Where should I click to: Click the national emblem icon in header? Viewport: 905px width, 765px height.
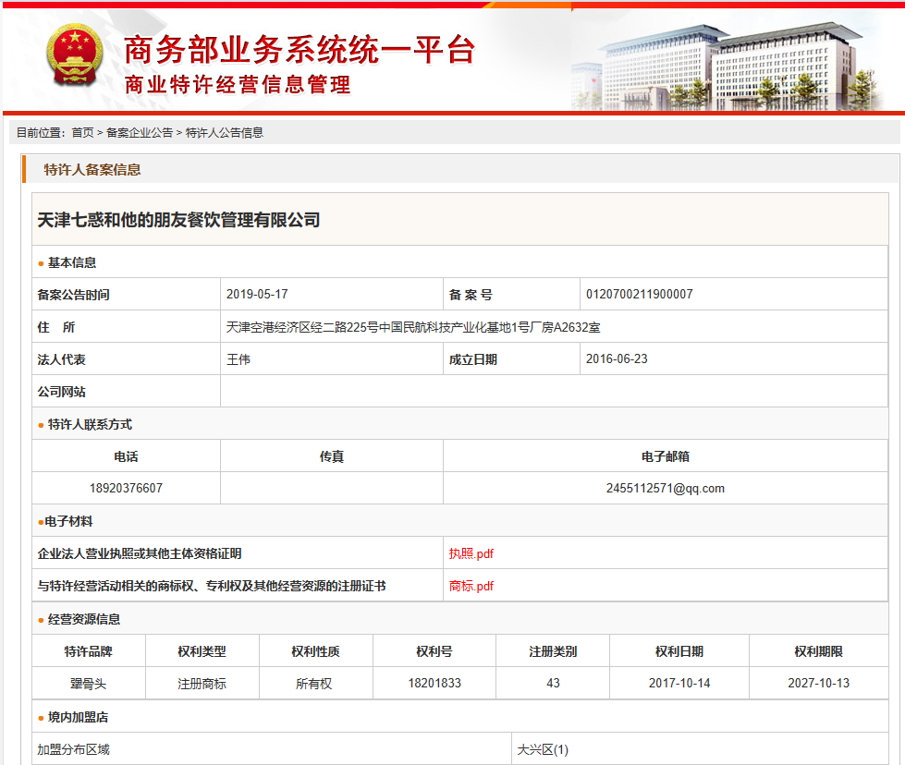75,55
